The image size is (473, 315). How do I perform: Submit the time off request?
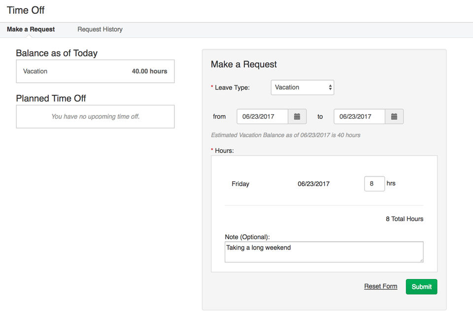pyautogui.click(x=421, y=287)
